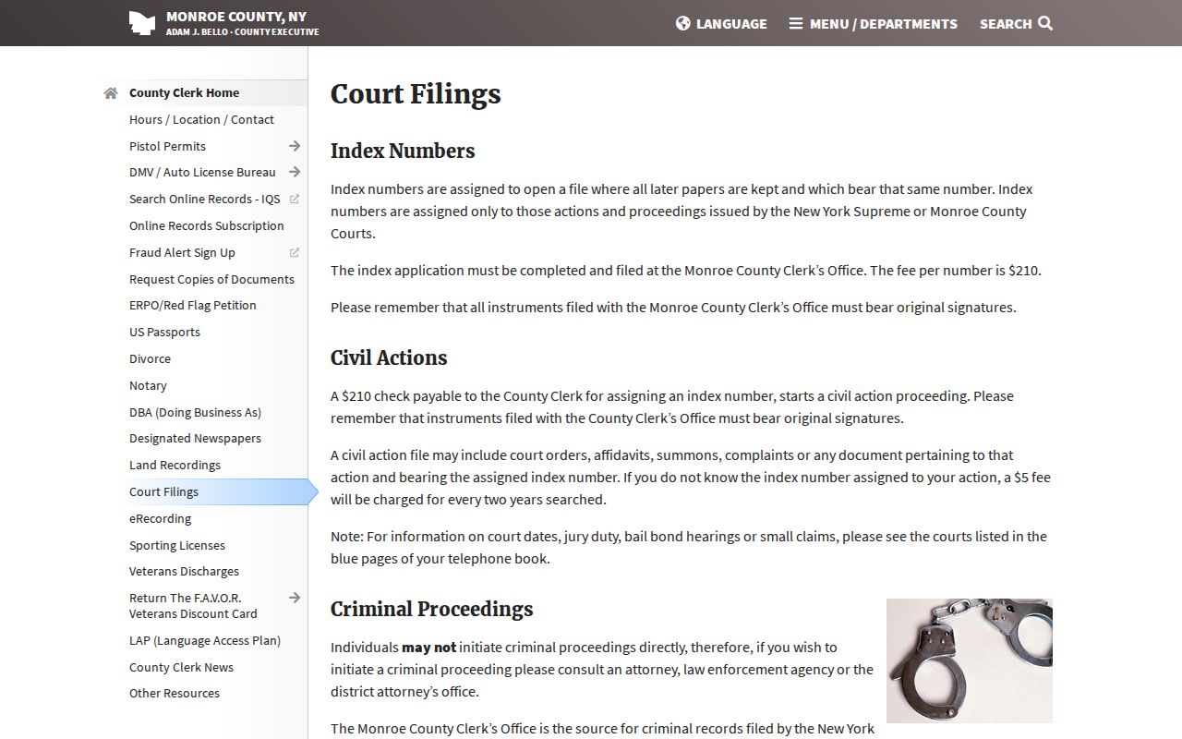Click the Court Filings page heading
This screenshot has width=1182, height=739.
pyautogui.click(x=416, y=94)
